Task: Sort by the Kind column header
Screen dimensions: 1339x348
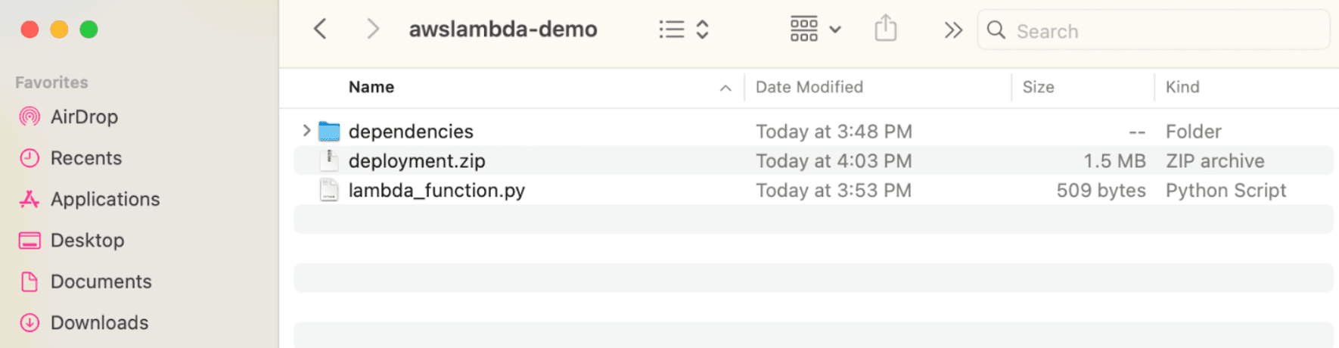Action: [1182, 87]
